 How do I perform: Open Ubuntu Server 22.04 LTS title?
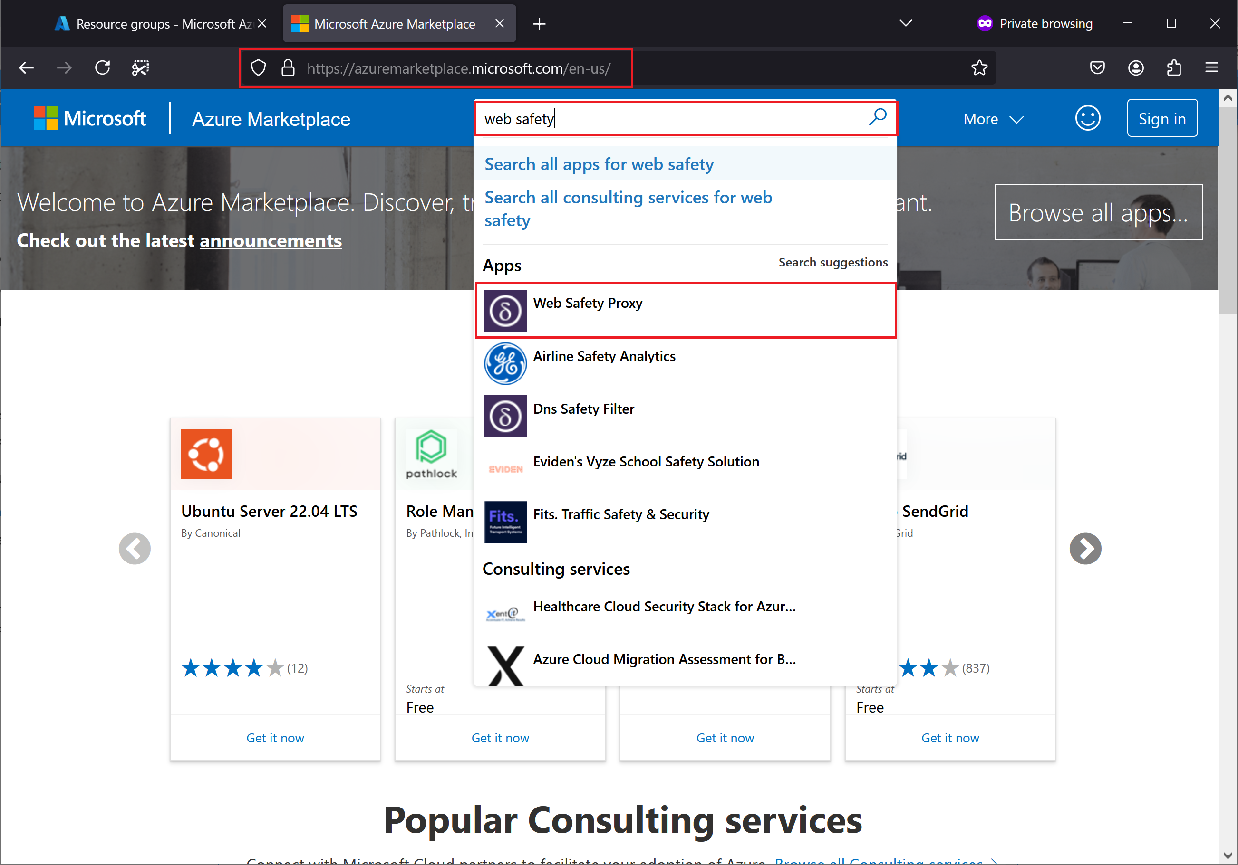point(269,511)
